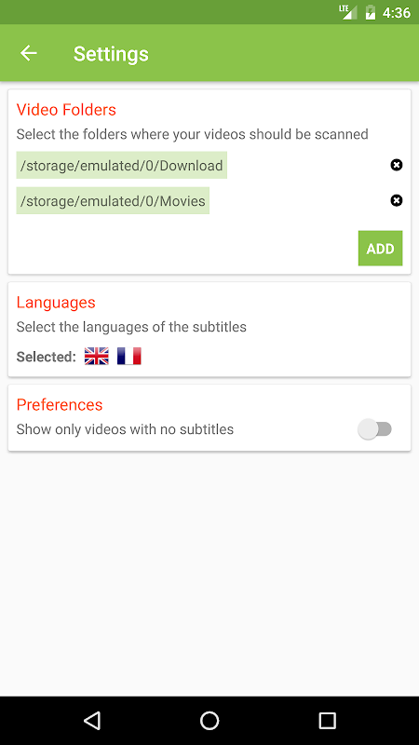Tap the Selected languages label

point(46,357)
